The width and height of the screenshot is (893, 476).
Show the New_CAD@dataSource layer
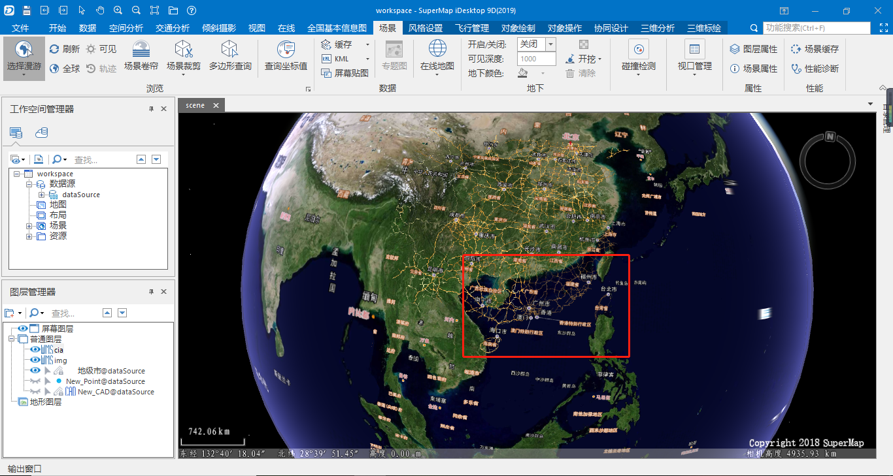pos(35,392)
